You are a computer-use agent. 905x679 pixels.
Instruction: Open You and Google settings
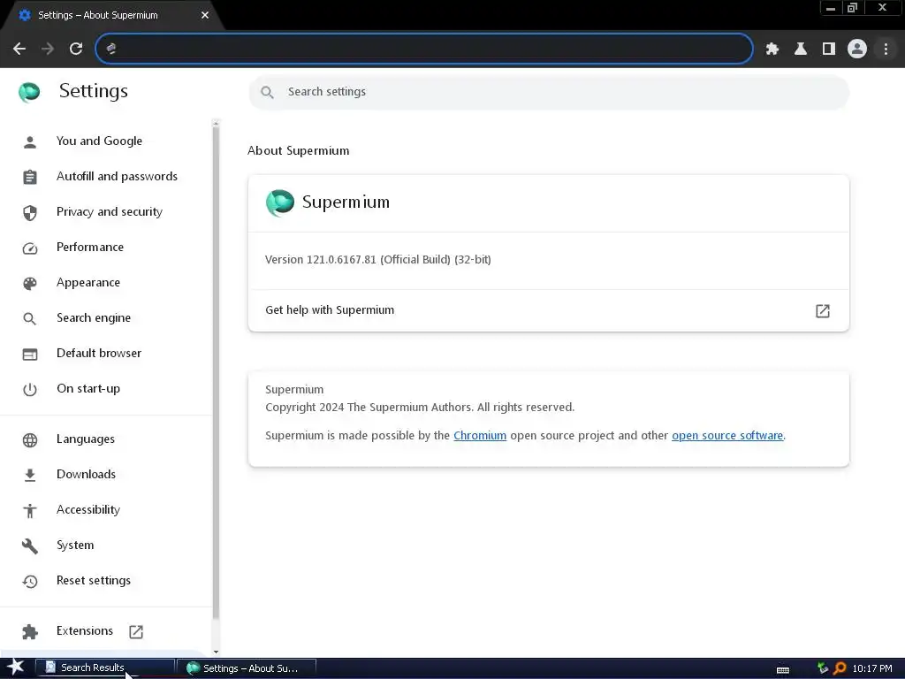(x=99, y=141)
